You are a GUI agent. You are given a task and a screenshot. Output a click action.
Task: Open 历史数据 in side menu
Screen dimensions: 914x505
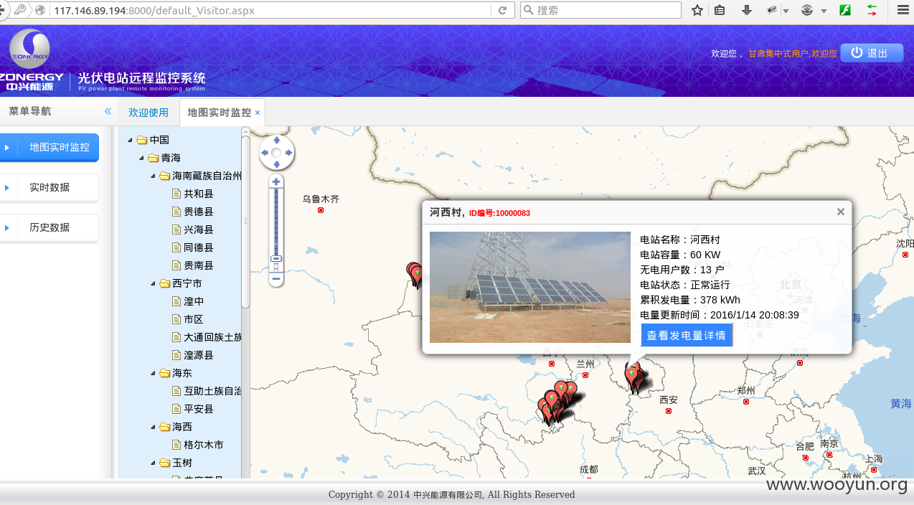point(50,227)
